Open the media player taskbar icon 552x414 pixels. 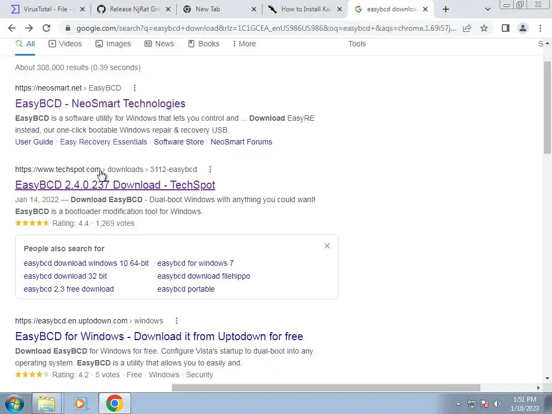pyautogui.click(x=80, y=403)
